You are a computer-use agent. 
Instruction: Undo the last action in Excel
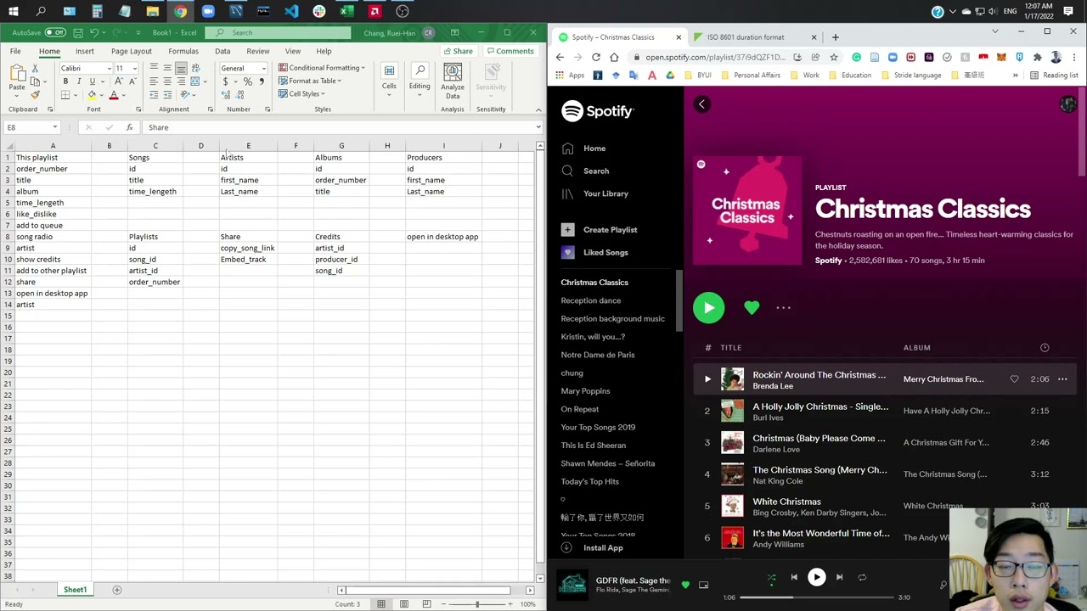point(94,33)
